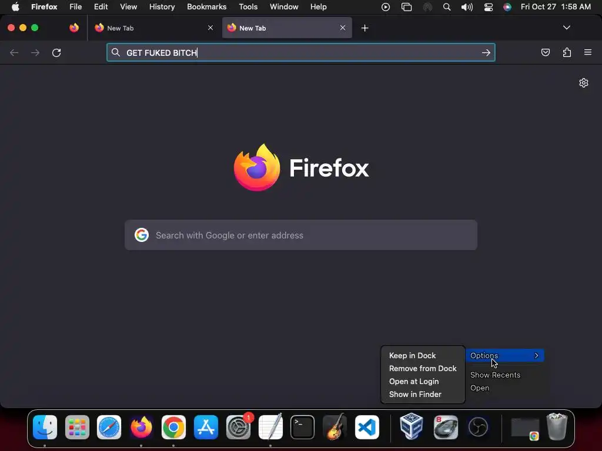Open TextEdit from the Dock

point(270,427)
